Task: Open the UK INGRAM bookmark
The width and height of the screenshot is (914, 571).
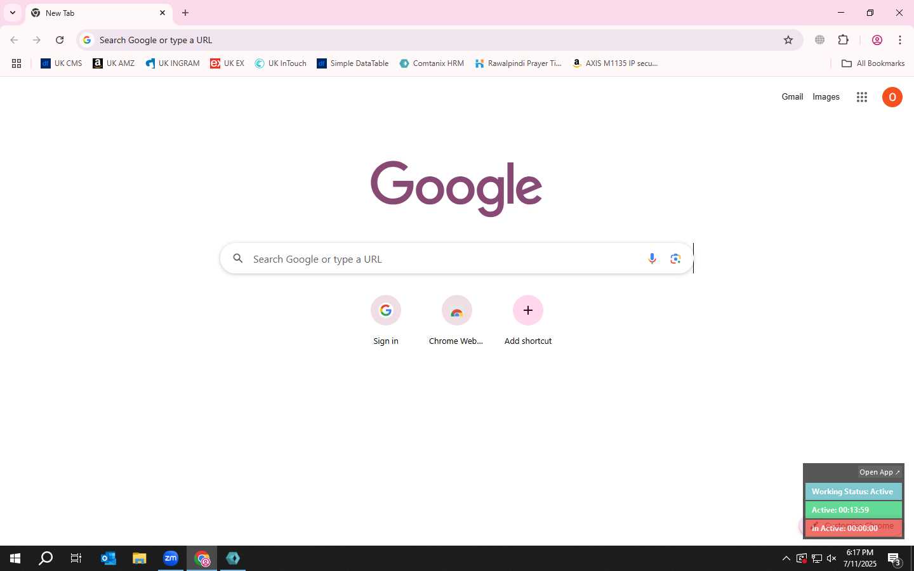Action: pyautogui.click(x=173, y=63)
